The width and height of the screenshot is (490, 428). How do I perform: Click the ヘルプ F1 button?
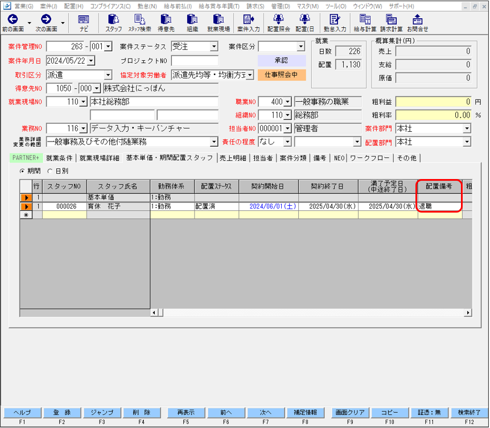tap(22, 413)
